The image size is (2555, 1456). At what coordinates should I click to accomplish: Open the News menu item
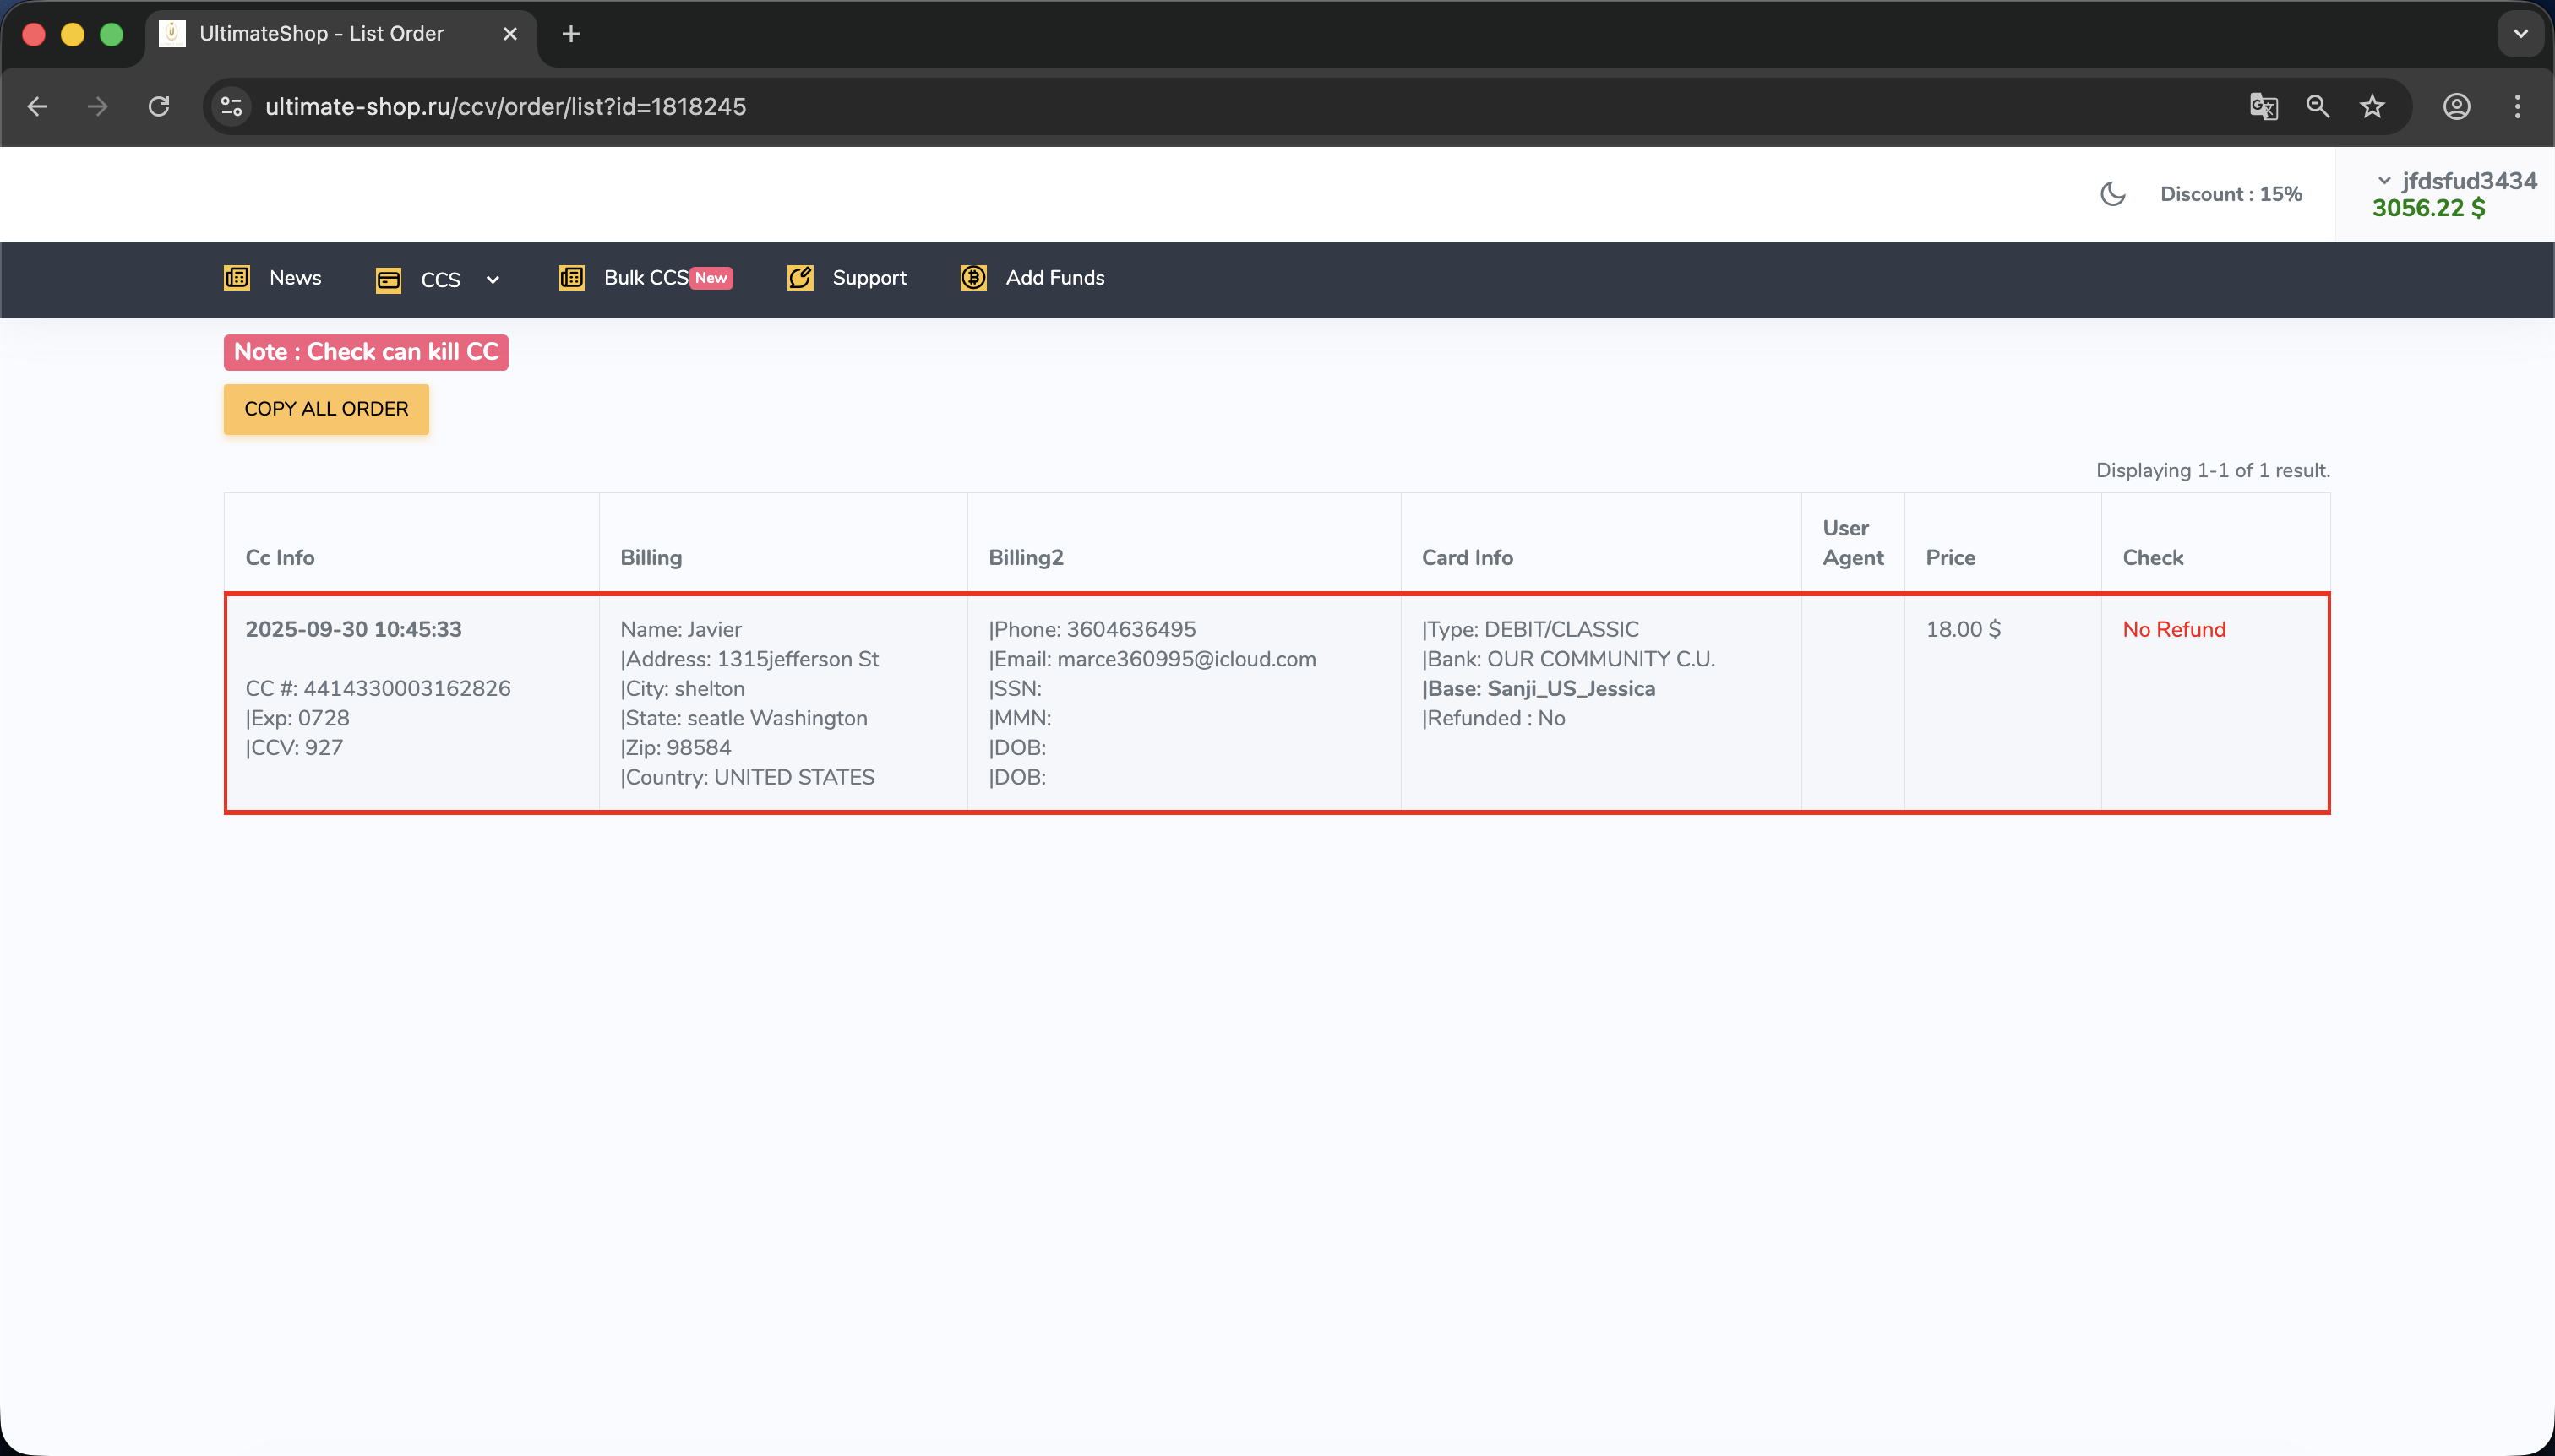(x=273, y=278)
